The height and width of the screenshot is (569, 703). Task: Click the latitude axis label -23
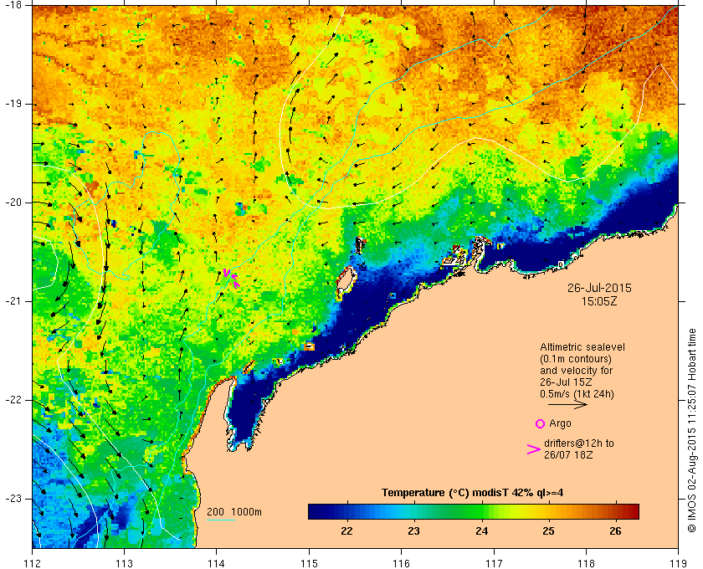pyautogui.click(x=13, y=499)
